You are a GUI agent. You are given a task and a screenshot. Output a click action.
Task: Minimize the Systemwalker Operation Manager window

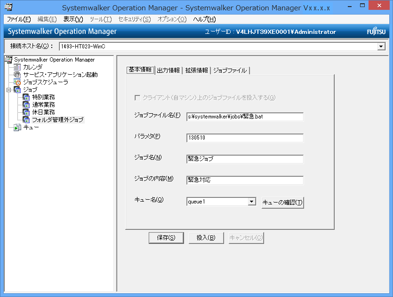coord(350,6)
